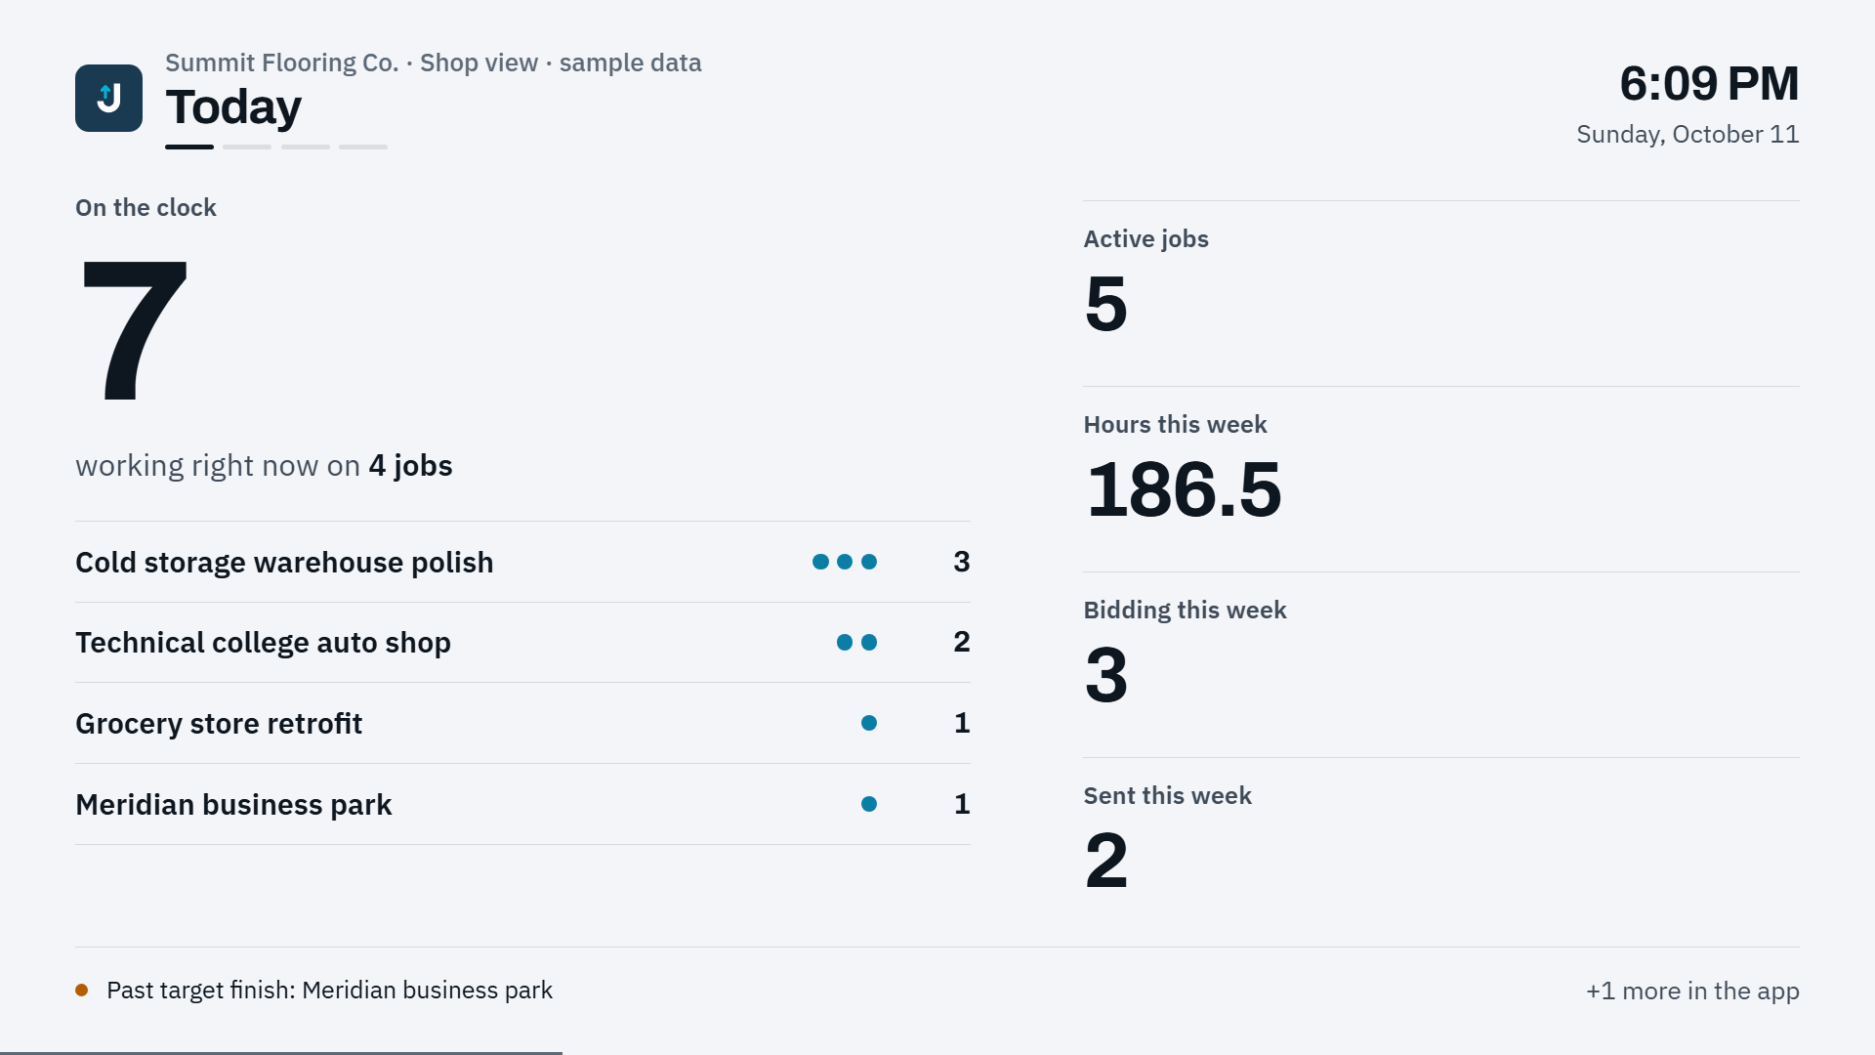The width and height of the screenshot is (1875, 1055).
Task: Click the 'Active jobs' label
Action: [x=1146, y=239]
